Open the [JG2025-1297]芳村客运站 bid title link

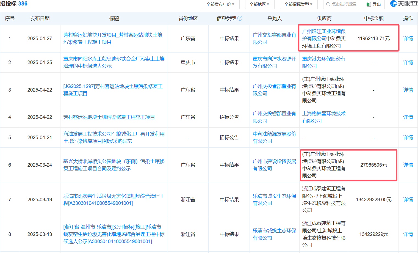(113, 90)
